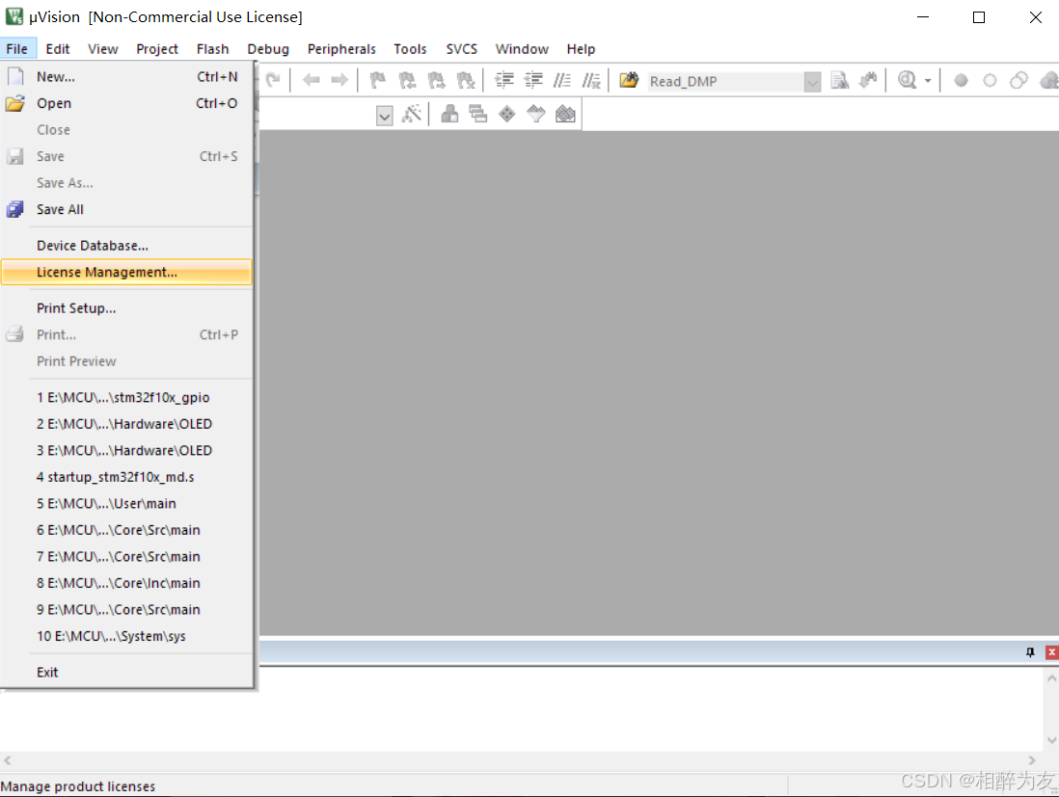Open recent file 8 Core\Inc\main
Screen dimensions: 1059x797
127,583
